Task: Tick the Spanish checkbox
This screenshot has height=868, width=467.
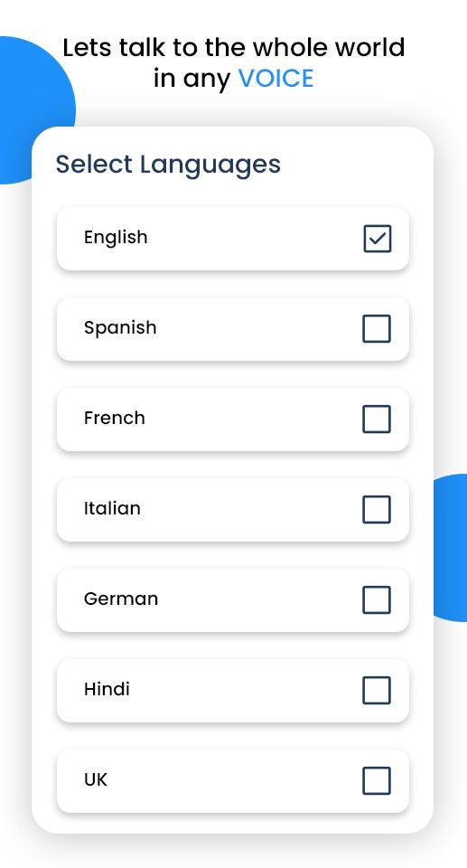Action: (x=377, y=329)
